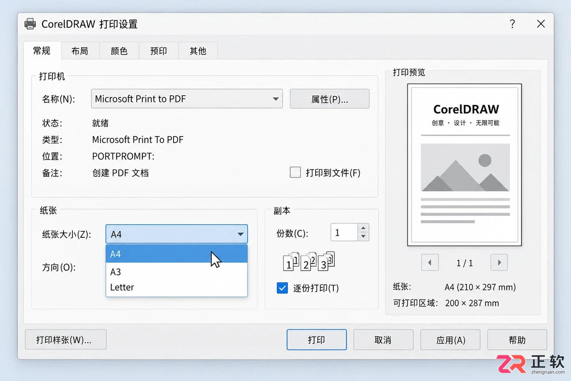This screenshot has width=571, height=381.
Task: Open the 其他 tab
Action: coord(198,51)
